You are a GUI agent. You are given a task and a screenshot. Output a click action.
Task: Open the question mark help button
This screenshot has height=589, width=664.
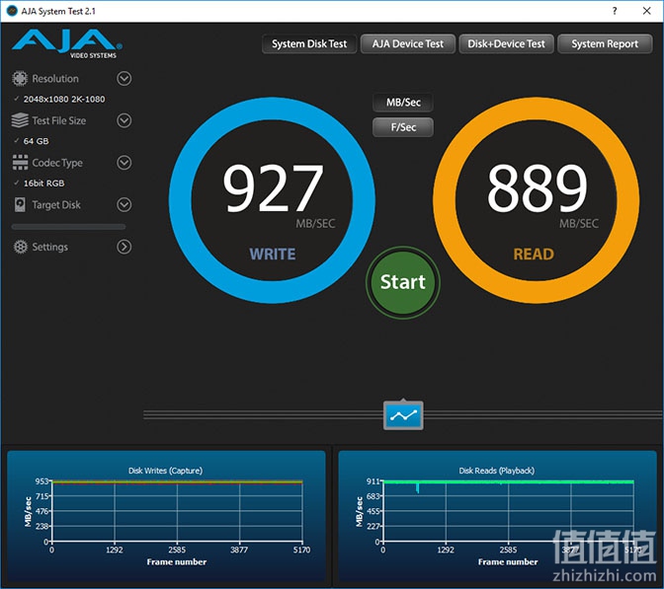pyautogui.click(x=615, y=11)
